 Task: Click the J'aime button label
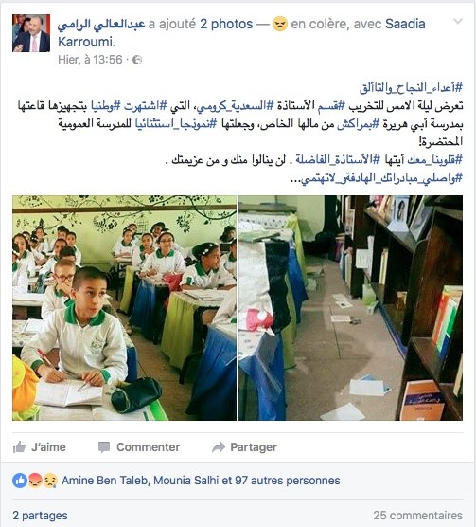48,447
